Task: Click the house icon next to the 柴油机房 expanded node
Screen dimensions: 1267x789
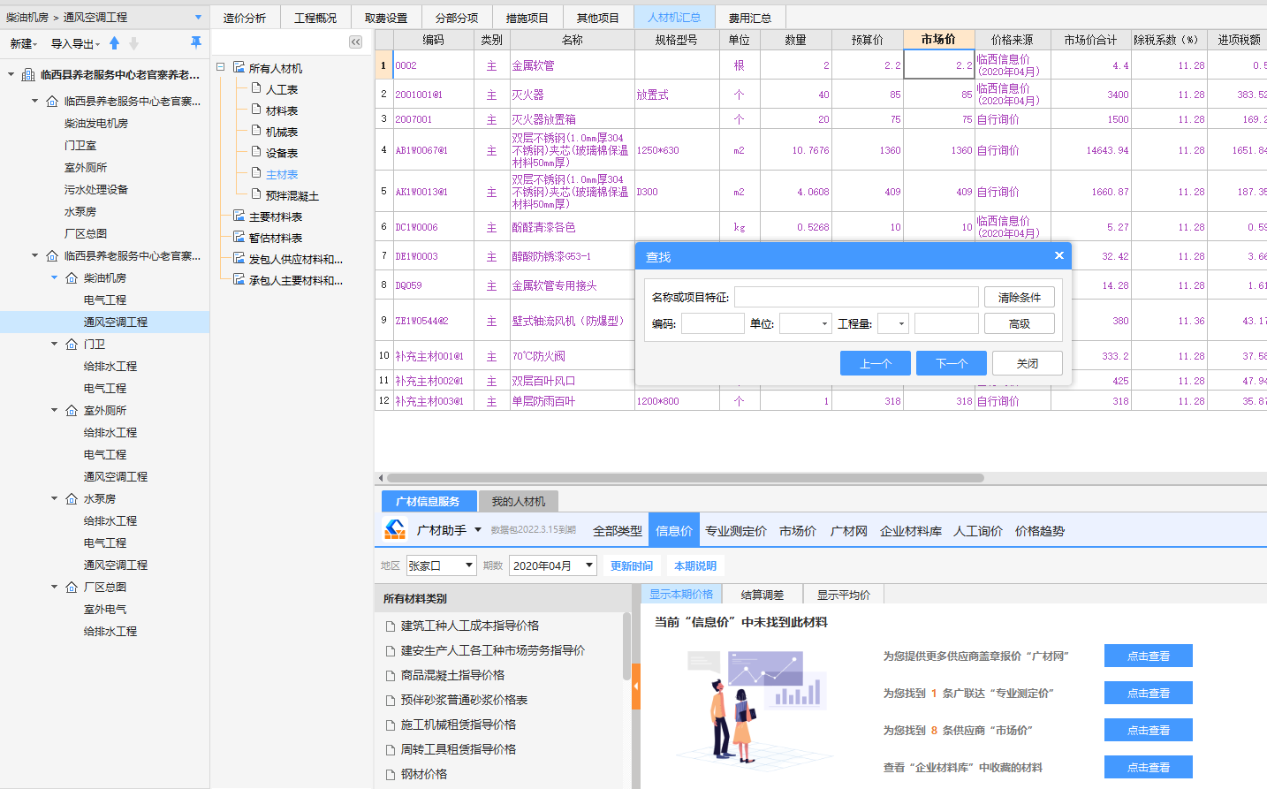Action: click(72, 278)
